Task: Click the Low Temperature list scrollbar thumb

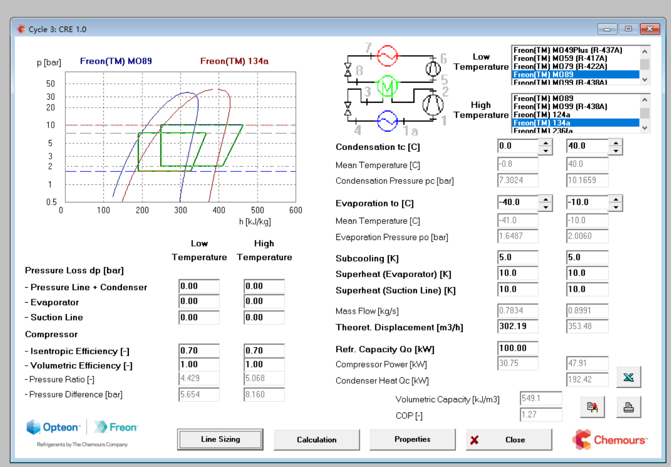Action: point(645,65)
